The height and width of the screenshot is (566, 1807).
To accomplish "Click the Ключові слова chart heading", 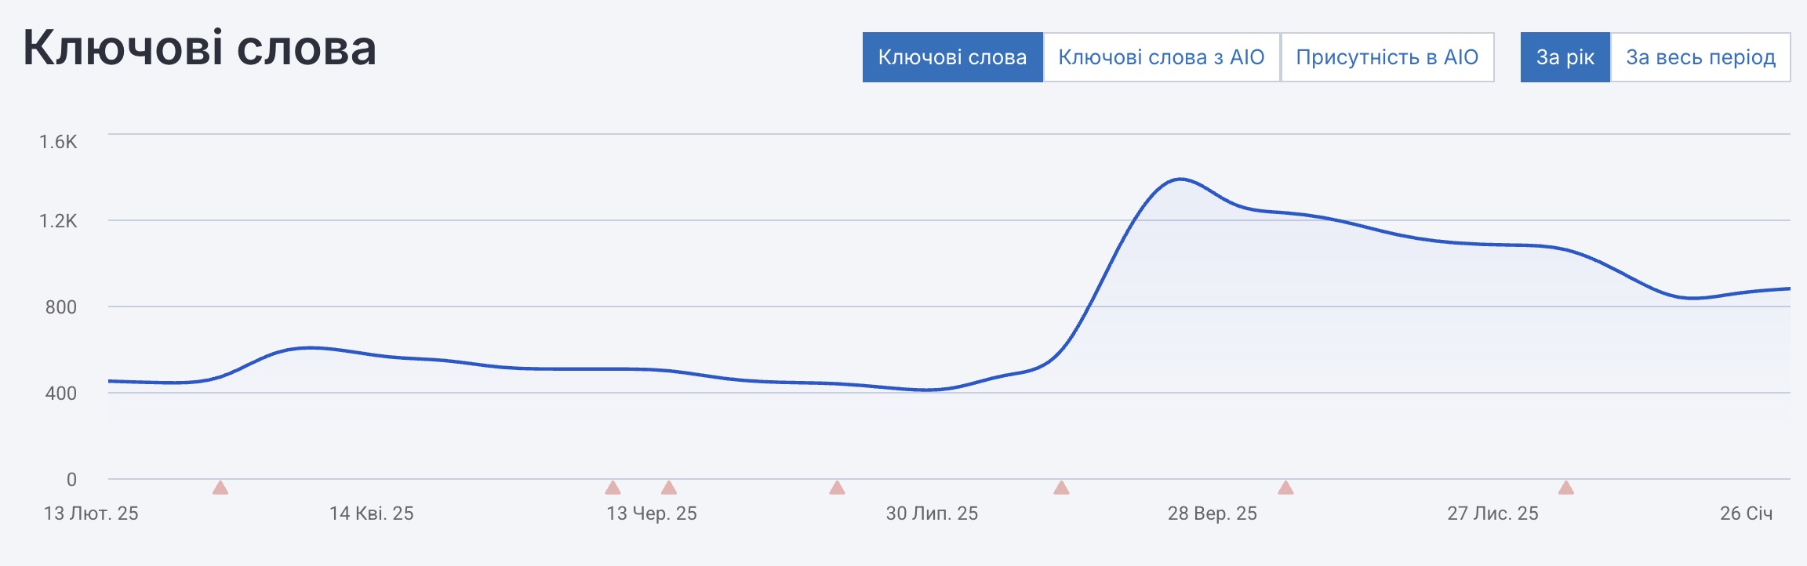I will [x=200, y=48].
